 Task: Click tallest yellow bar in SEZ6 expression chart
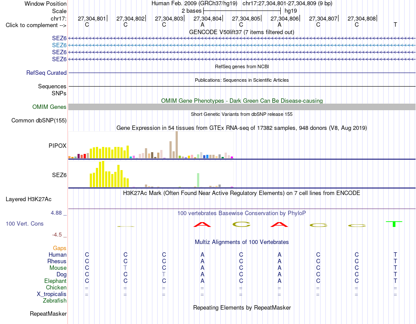click(103, 174)
